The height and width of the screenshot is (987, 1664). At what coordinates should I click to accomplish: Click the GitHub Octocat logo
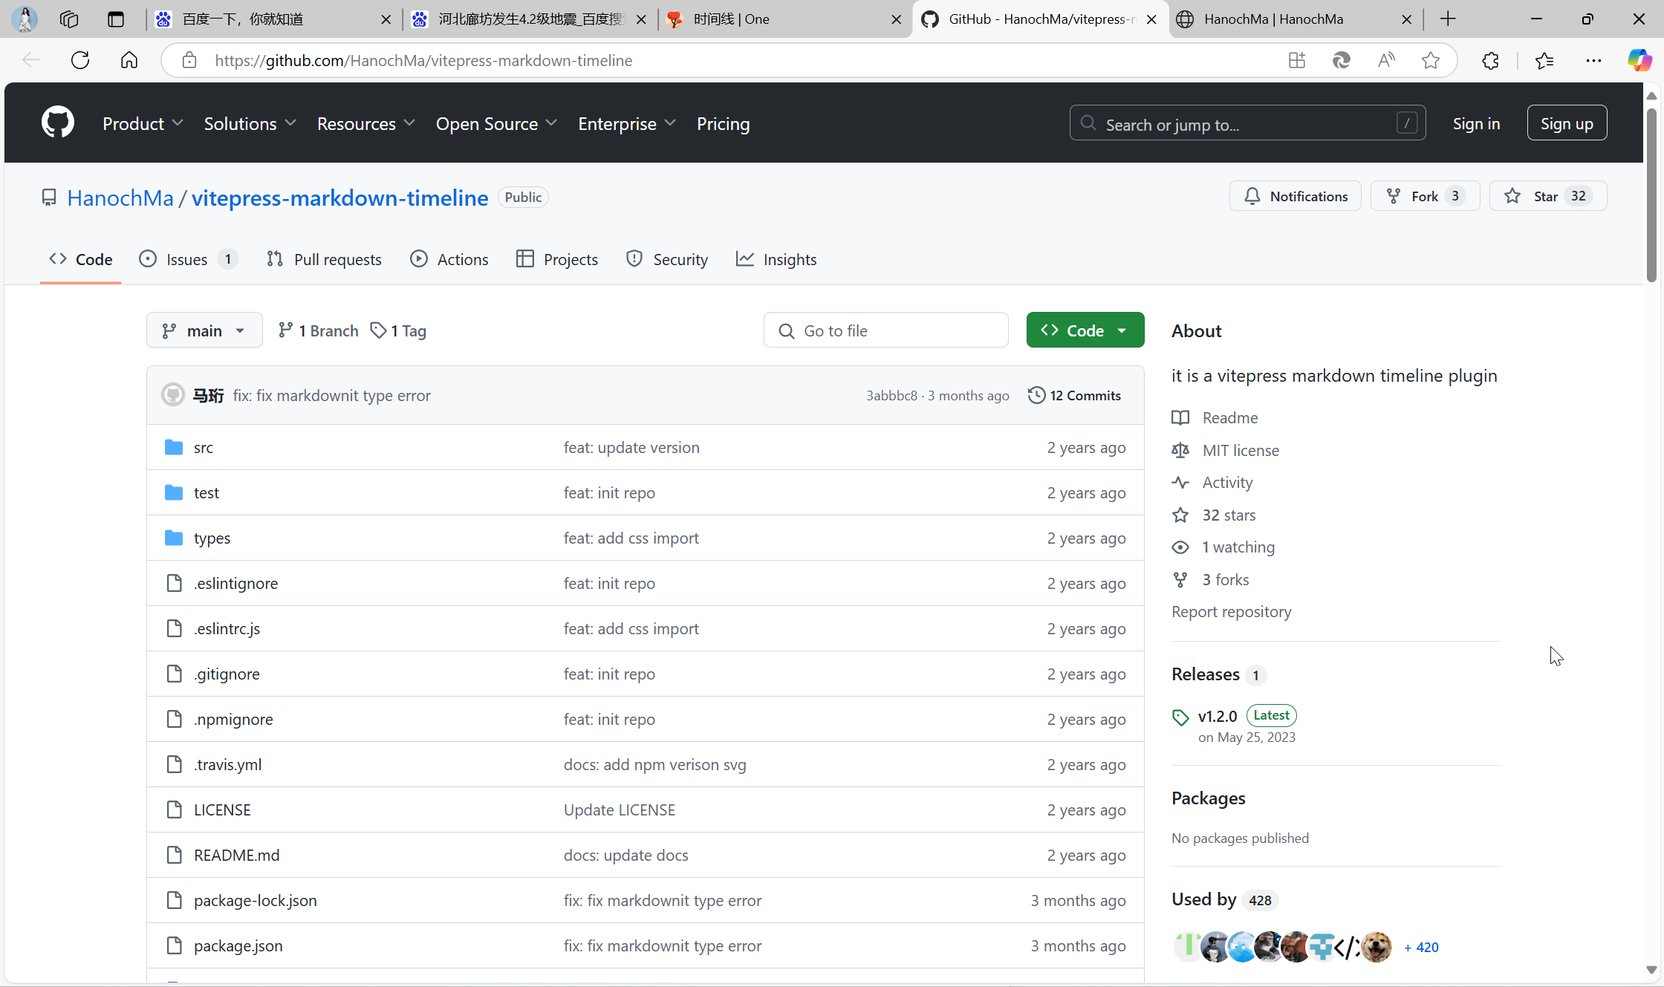pos(58,122)
